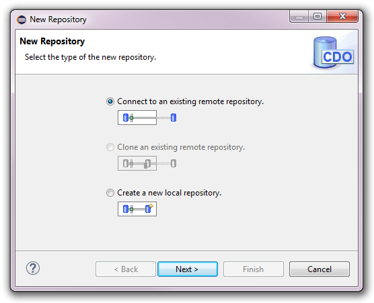Click the gray remote cylinder beside clone diagram
Viewport: 374px width, 303px height.
174,163
